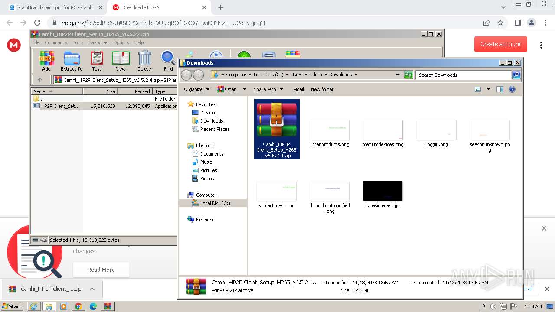Image resolution: width=555 pixels, height=312 pixels.
Task: Click Create account button on MEGA
Action: point(501,44)
